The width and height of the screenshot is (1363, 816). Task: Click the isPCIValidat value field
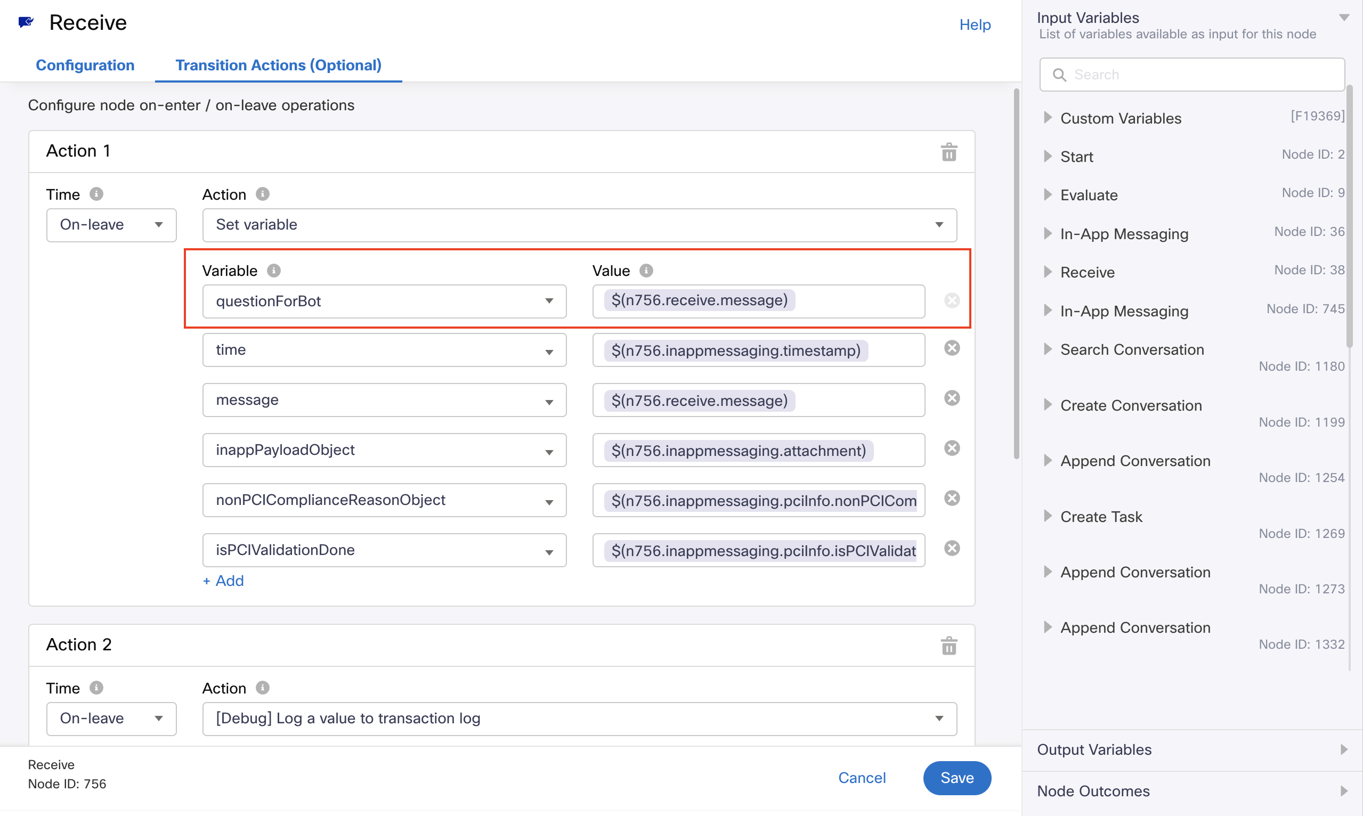pyautogui.click(x=759, y=550)
